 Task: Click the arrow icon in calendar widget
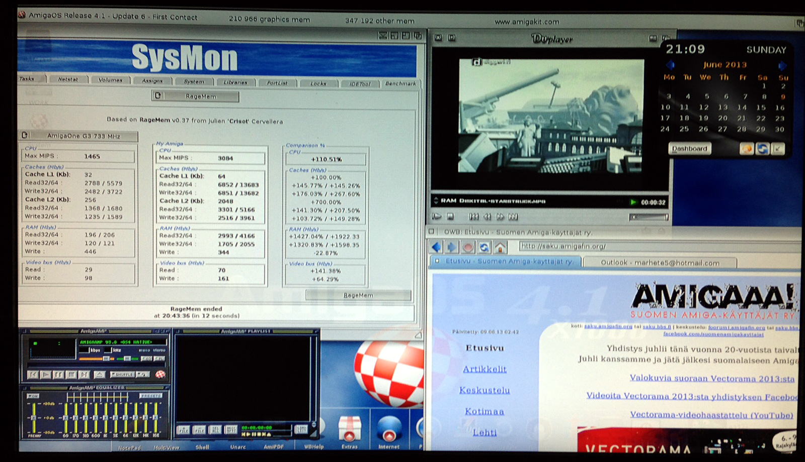pyautogui.click(x=778, y=149)
